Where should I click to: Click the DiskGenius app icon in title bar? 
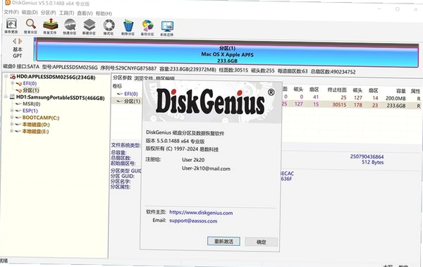point(8,3)
